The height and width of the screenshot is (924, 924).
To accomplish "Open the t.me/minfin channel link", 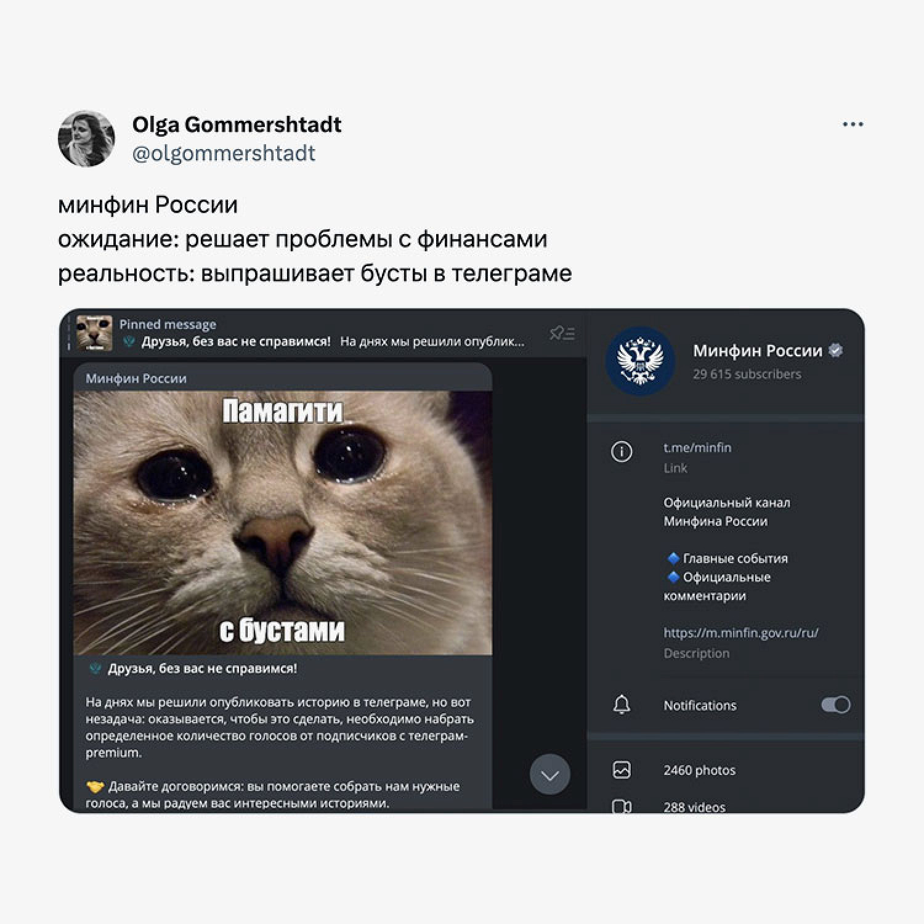I will (697, 448).
